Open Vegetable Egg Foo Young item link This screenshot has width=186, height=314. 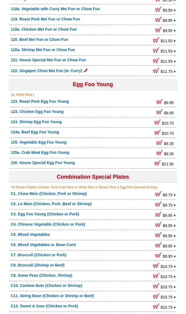pos(39,142)
